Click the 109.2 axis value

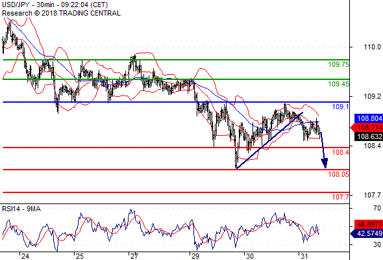coord(372,96)
